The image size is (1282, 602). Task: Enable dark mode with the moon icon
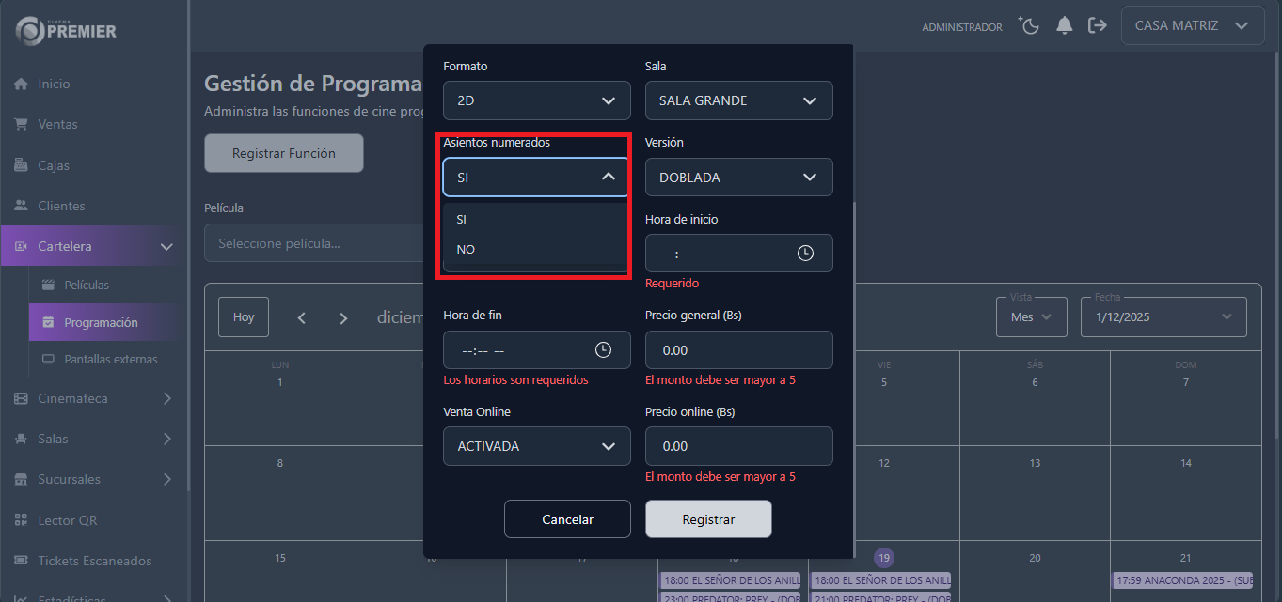coord(1028,25)
